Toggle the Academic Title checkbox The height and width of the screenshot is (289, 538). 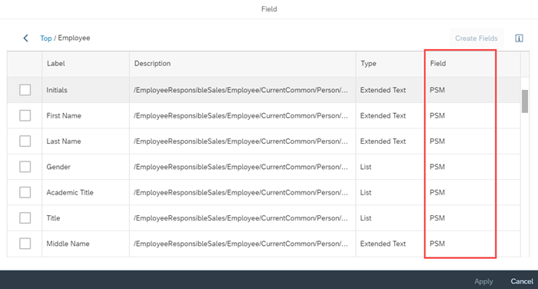[25, 192]
